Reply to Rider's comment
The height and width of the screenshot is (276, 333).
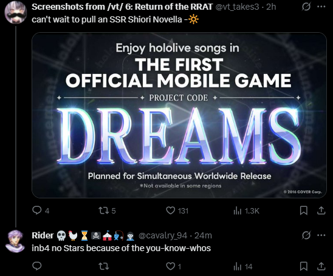pos(36,266)
